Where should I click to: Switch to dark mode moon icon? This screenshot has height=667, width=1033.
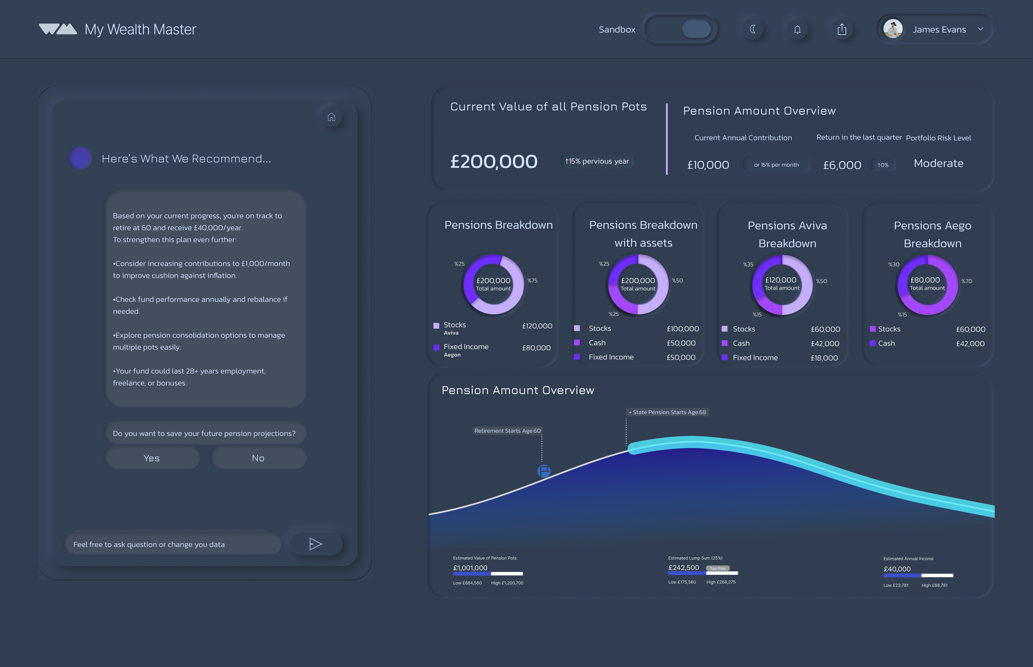(x=752, y=29)
